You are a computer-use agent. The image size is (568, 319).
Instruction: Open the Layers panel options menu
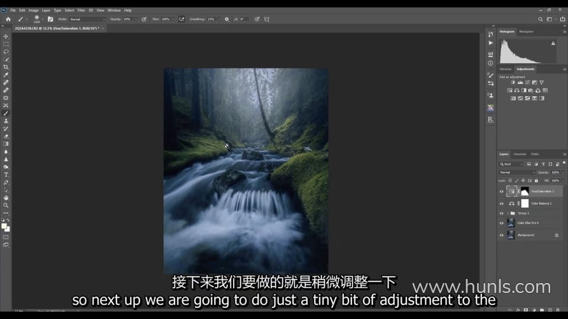(564, 154)
